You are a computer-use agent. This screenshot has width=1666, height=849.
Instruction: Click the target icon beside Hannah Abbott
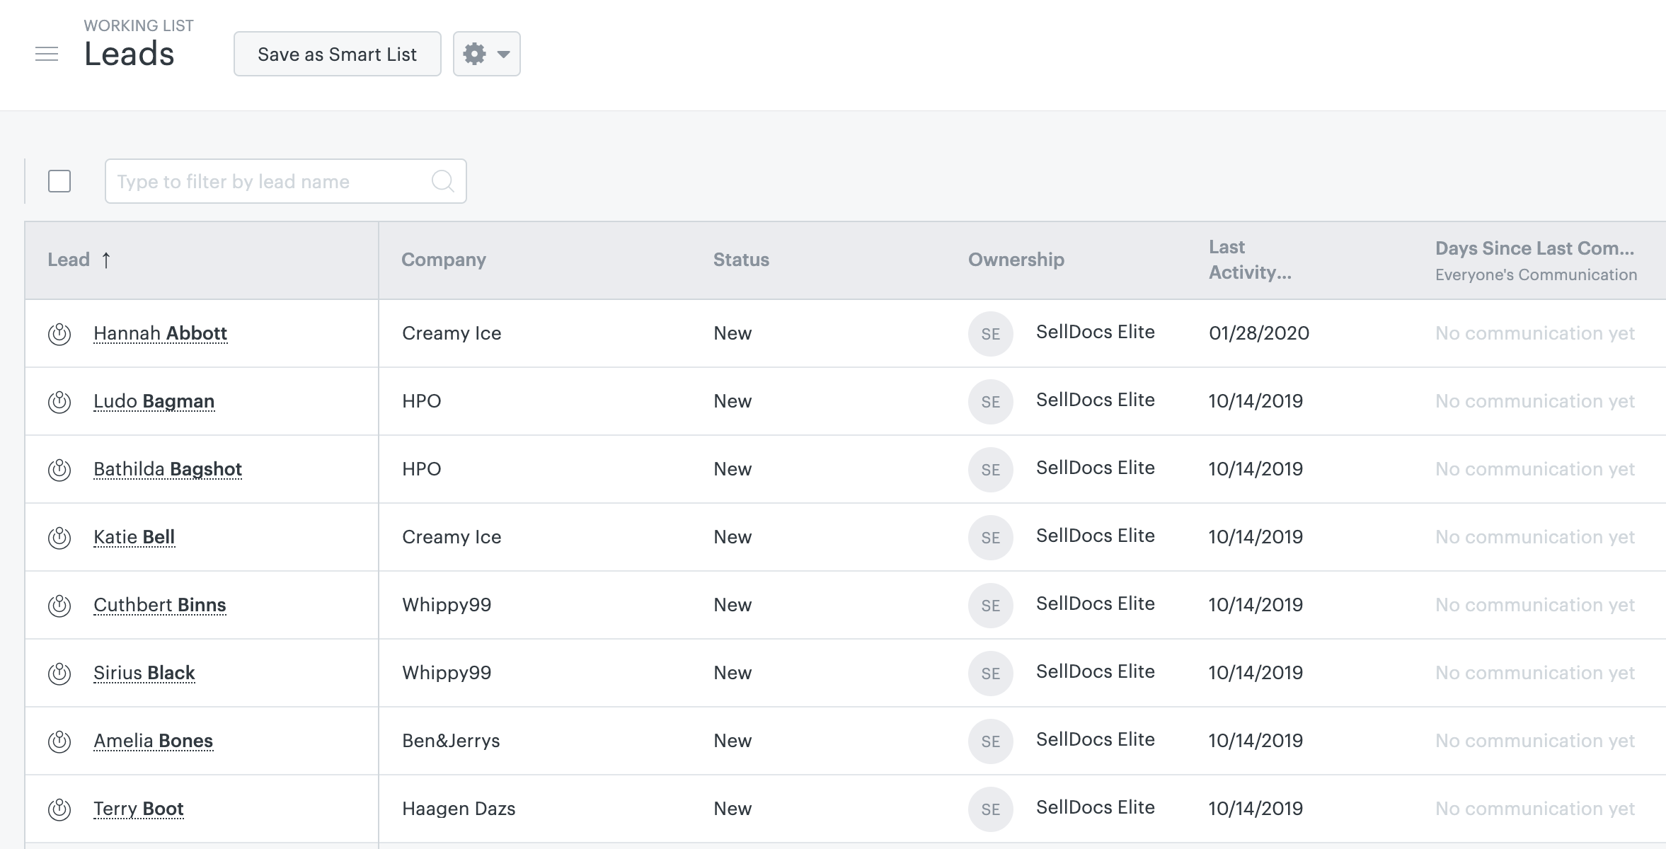[59, 333]
